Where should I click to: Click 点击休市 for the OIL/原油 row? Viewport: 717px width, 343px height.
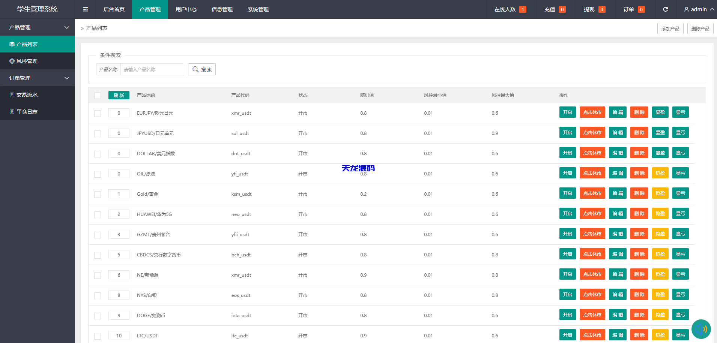(592, 173)
